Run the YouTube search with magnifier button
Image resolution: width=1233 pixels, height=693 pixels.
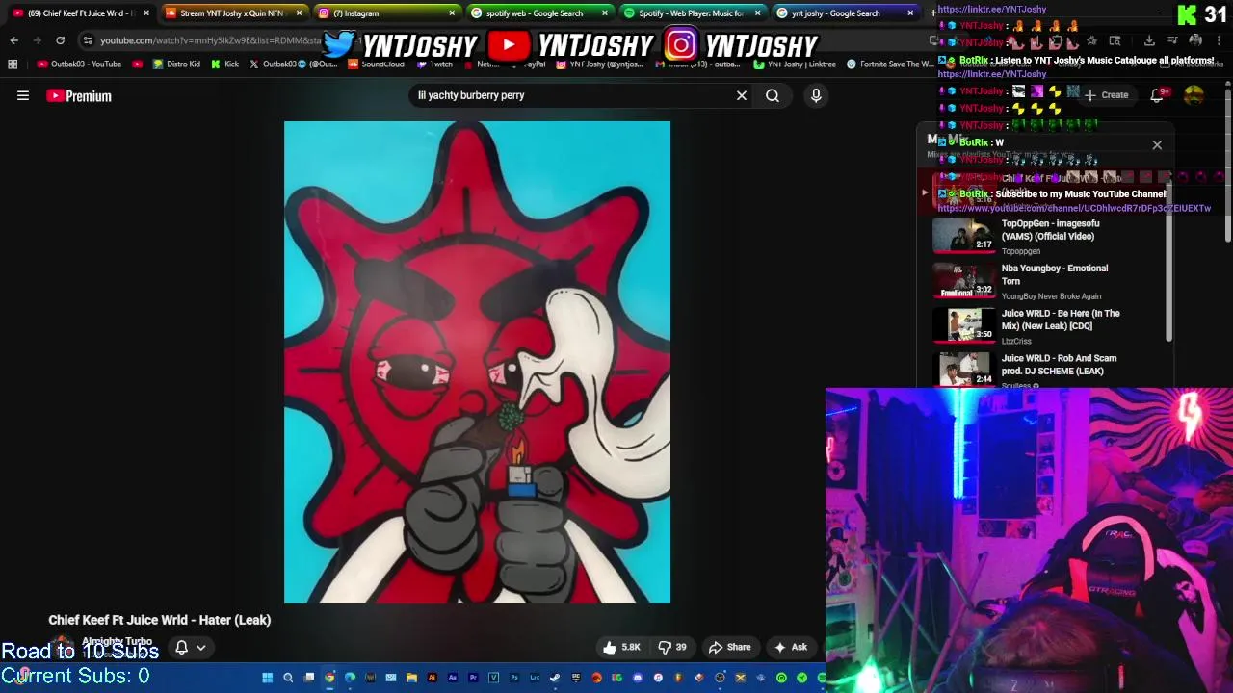point(773,96)
